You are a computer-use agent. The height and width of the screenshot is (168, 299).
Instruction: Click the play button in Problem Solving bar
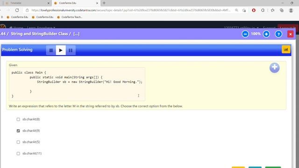click(61, 50)
